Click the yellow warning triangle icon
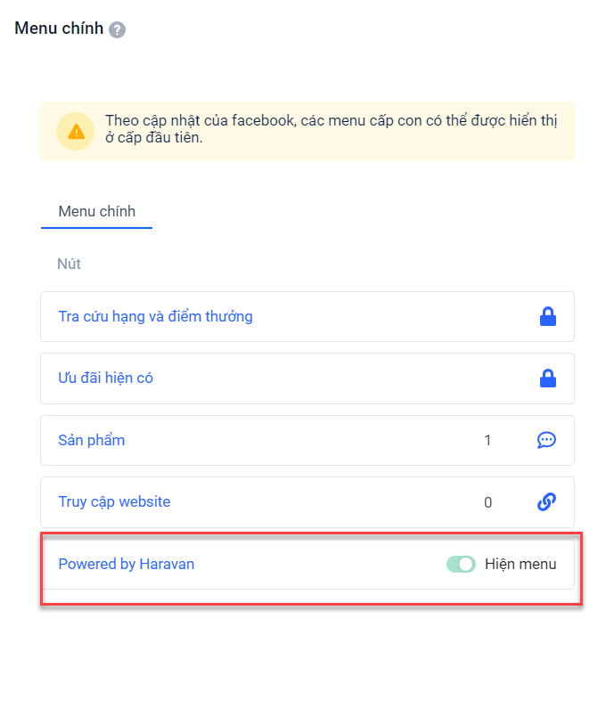 76,132
